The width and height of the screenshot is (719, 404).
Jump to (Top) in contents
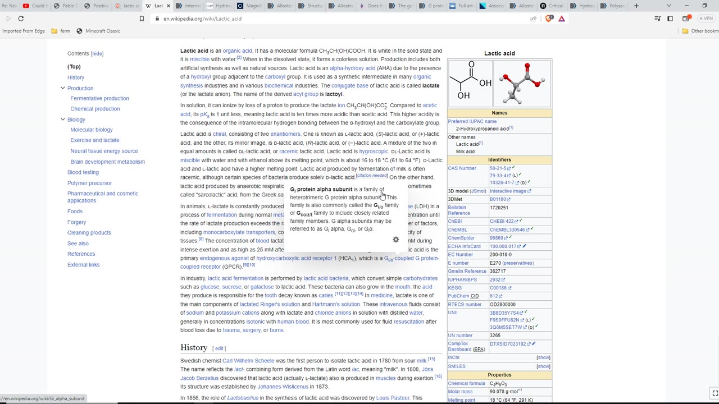[74, 67]
